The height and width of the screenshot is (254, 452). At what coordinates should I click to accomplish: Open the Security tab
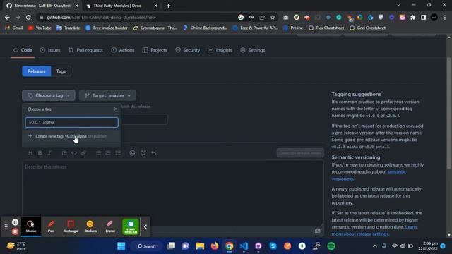[188, 50]
